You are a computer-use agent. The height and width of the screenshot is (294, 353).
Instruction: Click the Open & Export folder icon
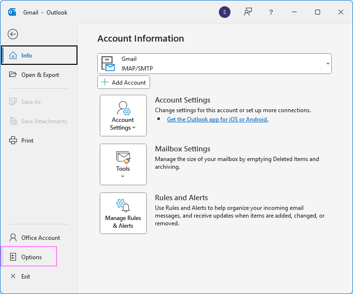point(13,74)
